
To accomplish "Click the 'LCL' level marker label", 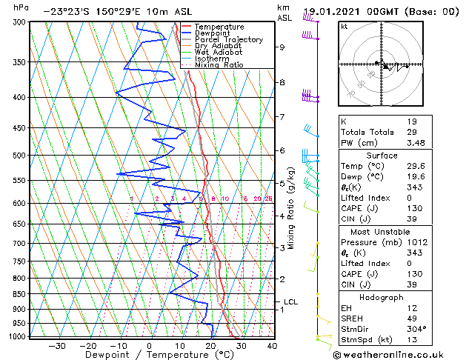I will point(290,301).
